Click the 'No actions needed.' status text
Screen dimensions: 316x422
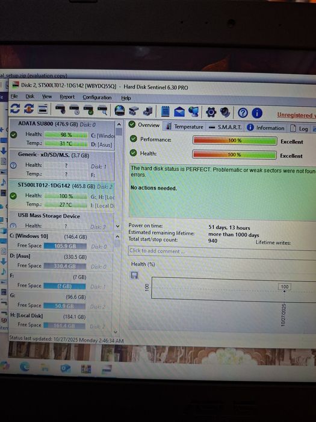[153, 188]
